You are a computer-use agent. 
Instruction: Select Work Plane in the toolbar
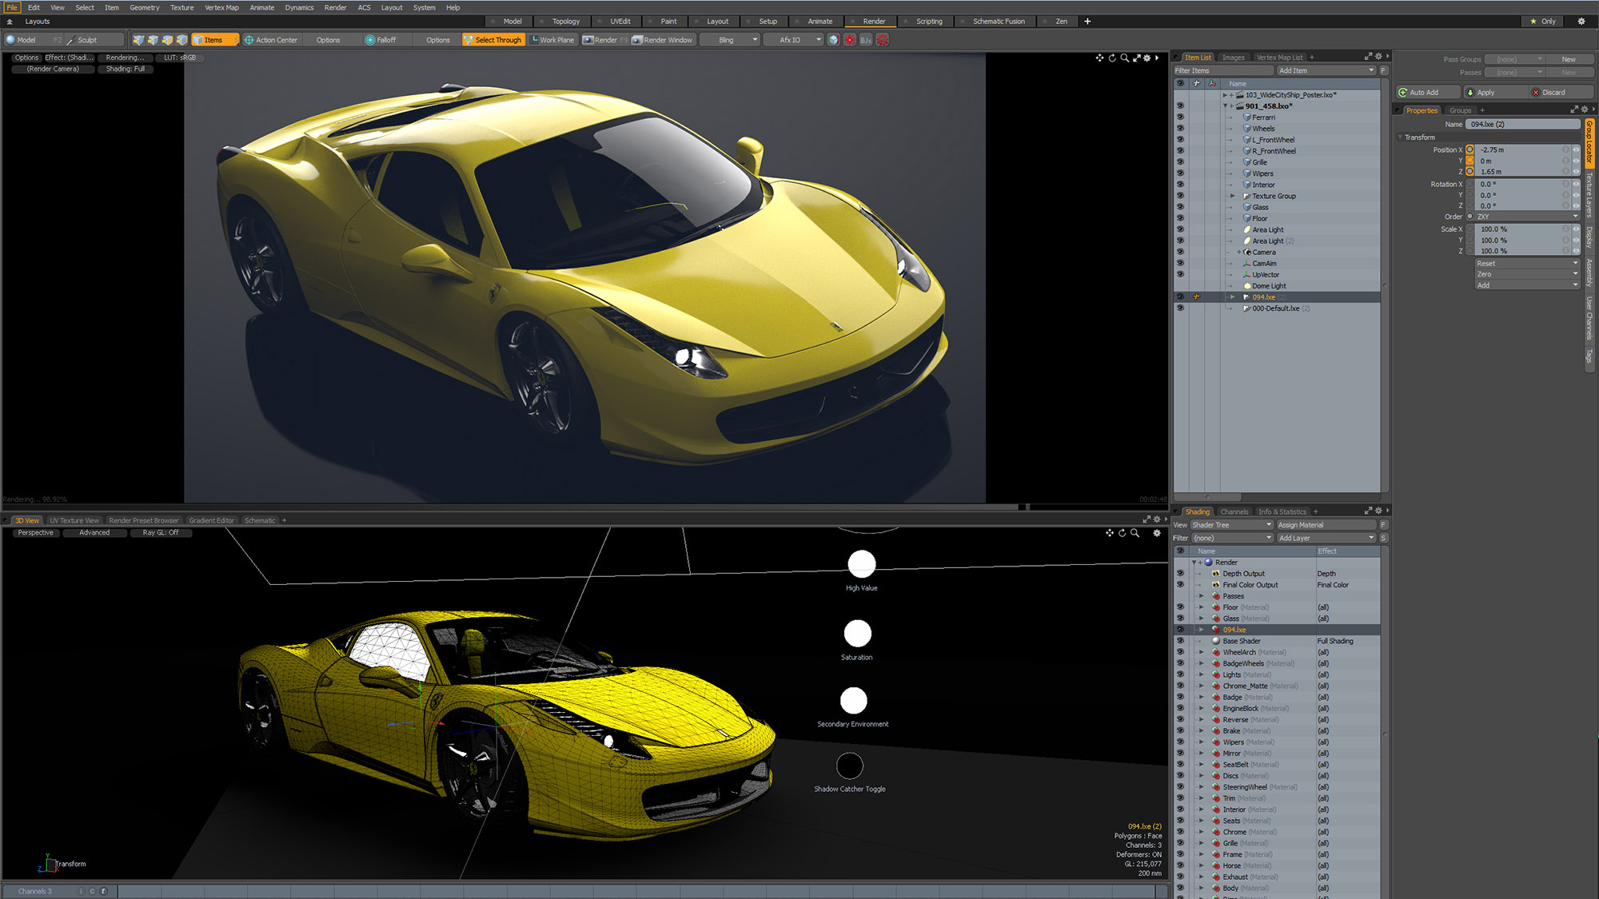click(x=552, y=40)
